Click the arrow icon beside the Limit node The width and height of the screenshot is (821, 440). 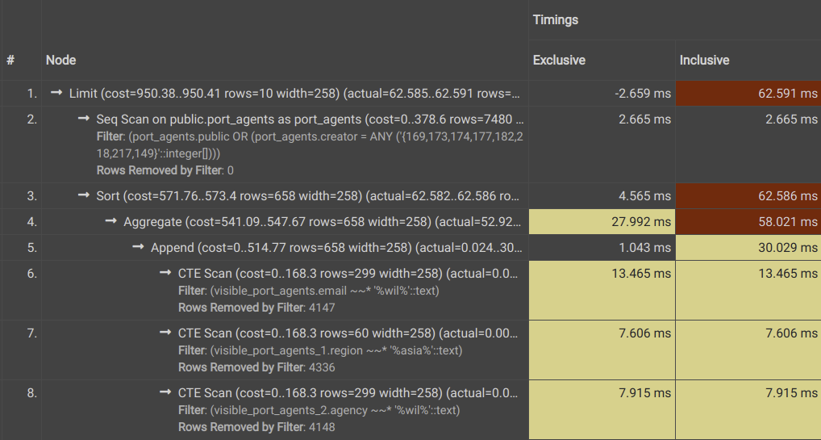click(56, 93)
